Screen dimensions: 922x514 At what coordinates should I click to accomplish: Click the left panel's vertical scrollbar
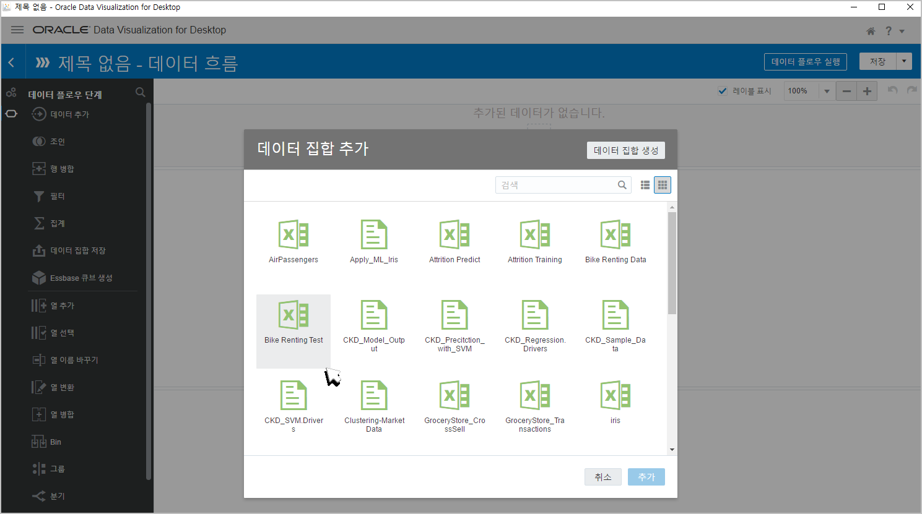tap(149, 291)
